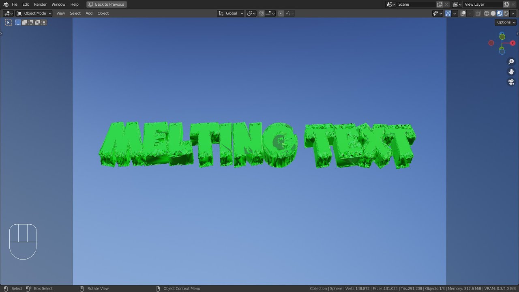519x292 pixels.
Task: Add a new View Layer icon
Action: click(x=506, y=4)
